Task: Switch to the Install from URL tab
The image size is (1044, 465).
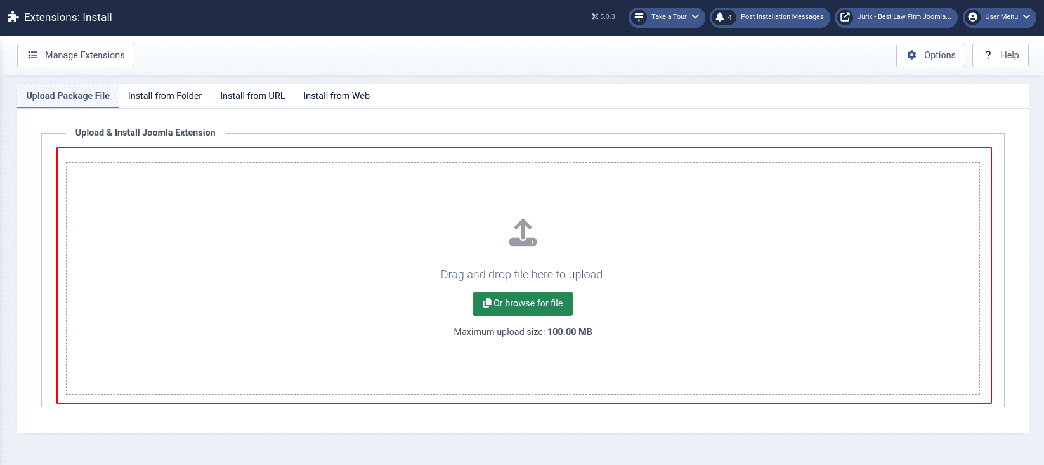Action: tap(252, 96)
